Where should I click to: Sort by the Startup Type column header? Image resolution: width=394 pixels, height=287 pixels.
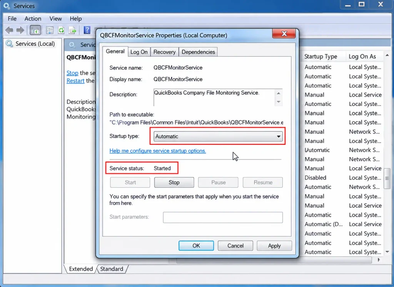[x=321, y=57]
